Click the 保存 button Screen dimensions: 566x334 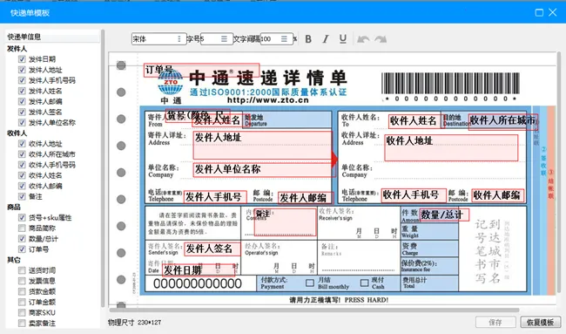click(x=495, y=322)
